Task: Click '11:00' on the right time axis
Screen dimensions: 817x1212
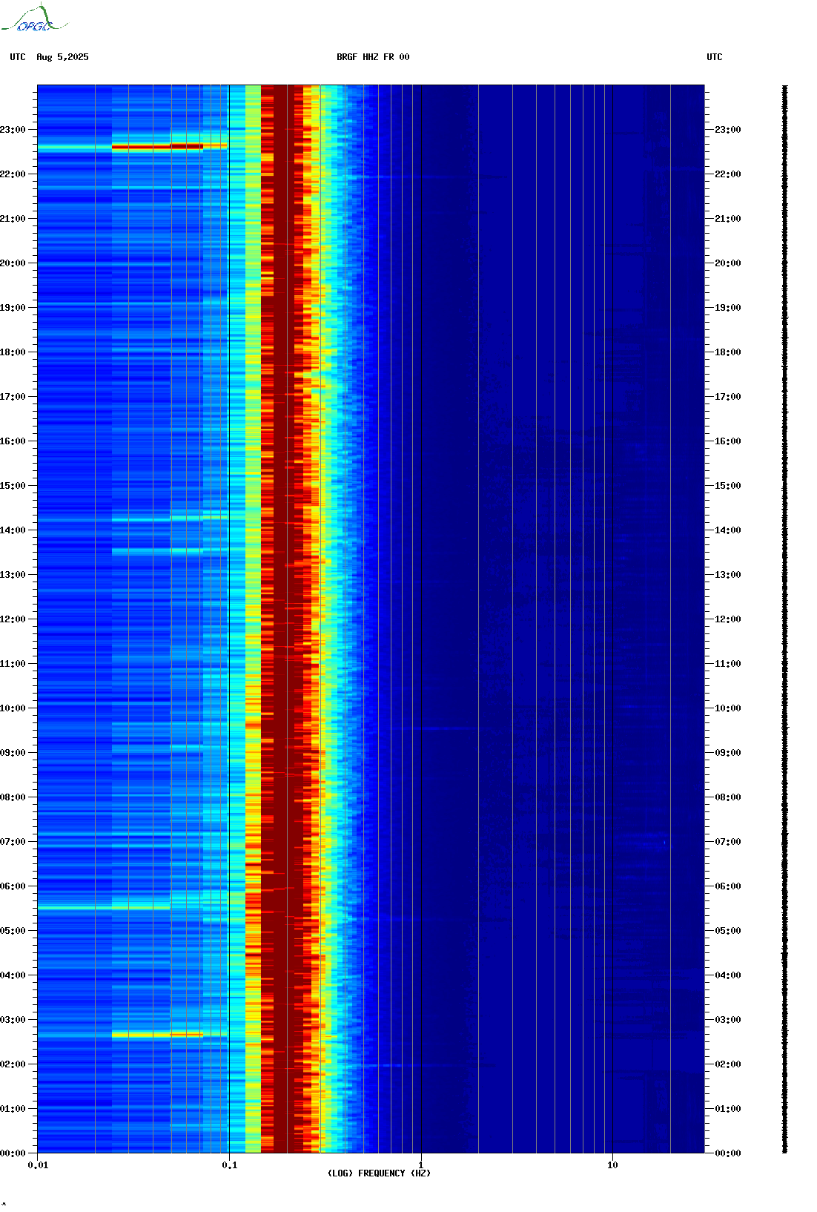Action: pyautogui.click(x=728, y=664)
